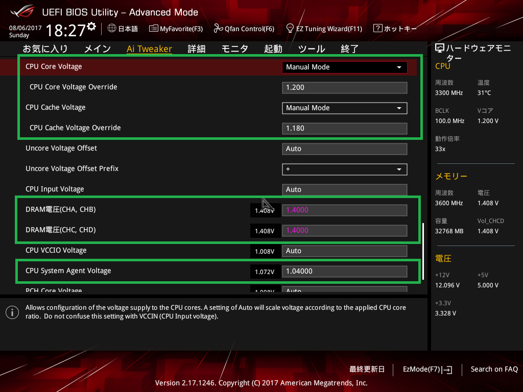The width and height of the screenshot is (523, 392).
Task: Edit the DRAM voltage CHC, CHD field
Action: point(345,231)
